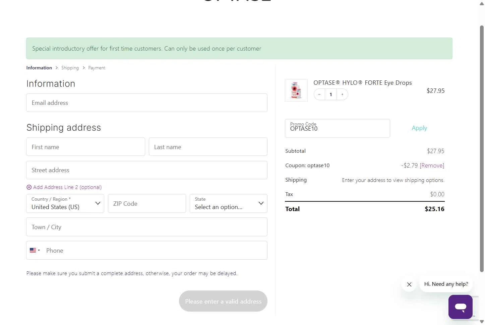This screenshot has width=485, height=325.
Task: Open the phone country flag selector
Action: click(x=35, y=250)
